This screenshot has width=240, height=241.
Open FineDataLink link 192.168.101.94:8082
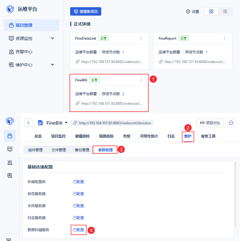112,62
